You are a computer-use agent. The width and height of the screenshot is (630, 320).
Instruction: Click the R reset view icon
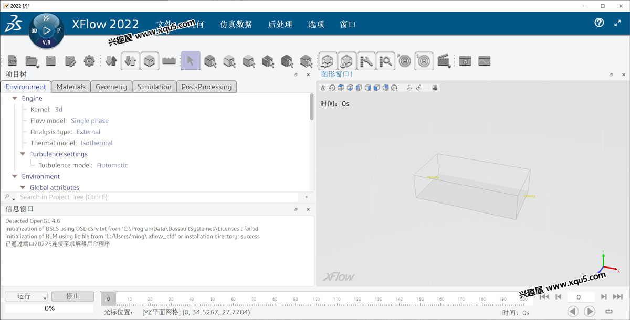323,88
